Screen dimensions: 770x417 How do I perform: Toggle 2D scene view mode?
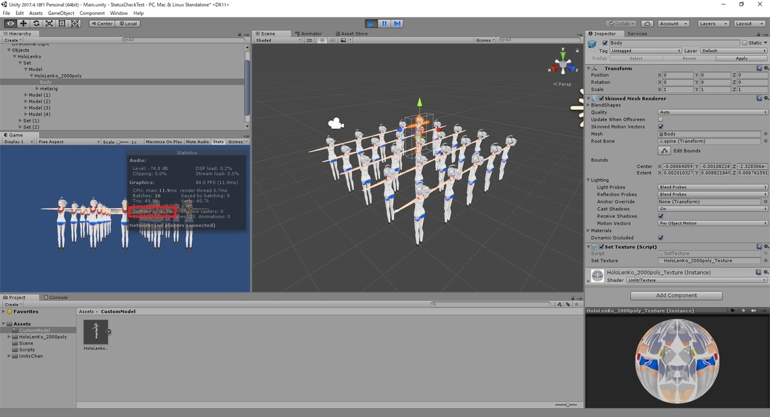click(309, 40)
